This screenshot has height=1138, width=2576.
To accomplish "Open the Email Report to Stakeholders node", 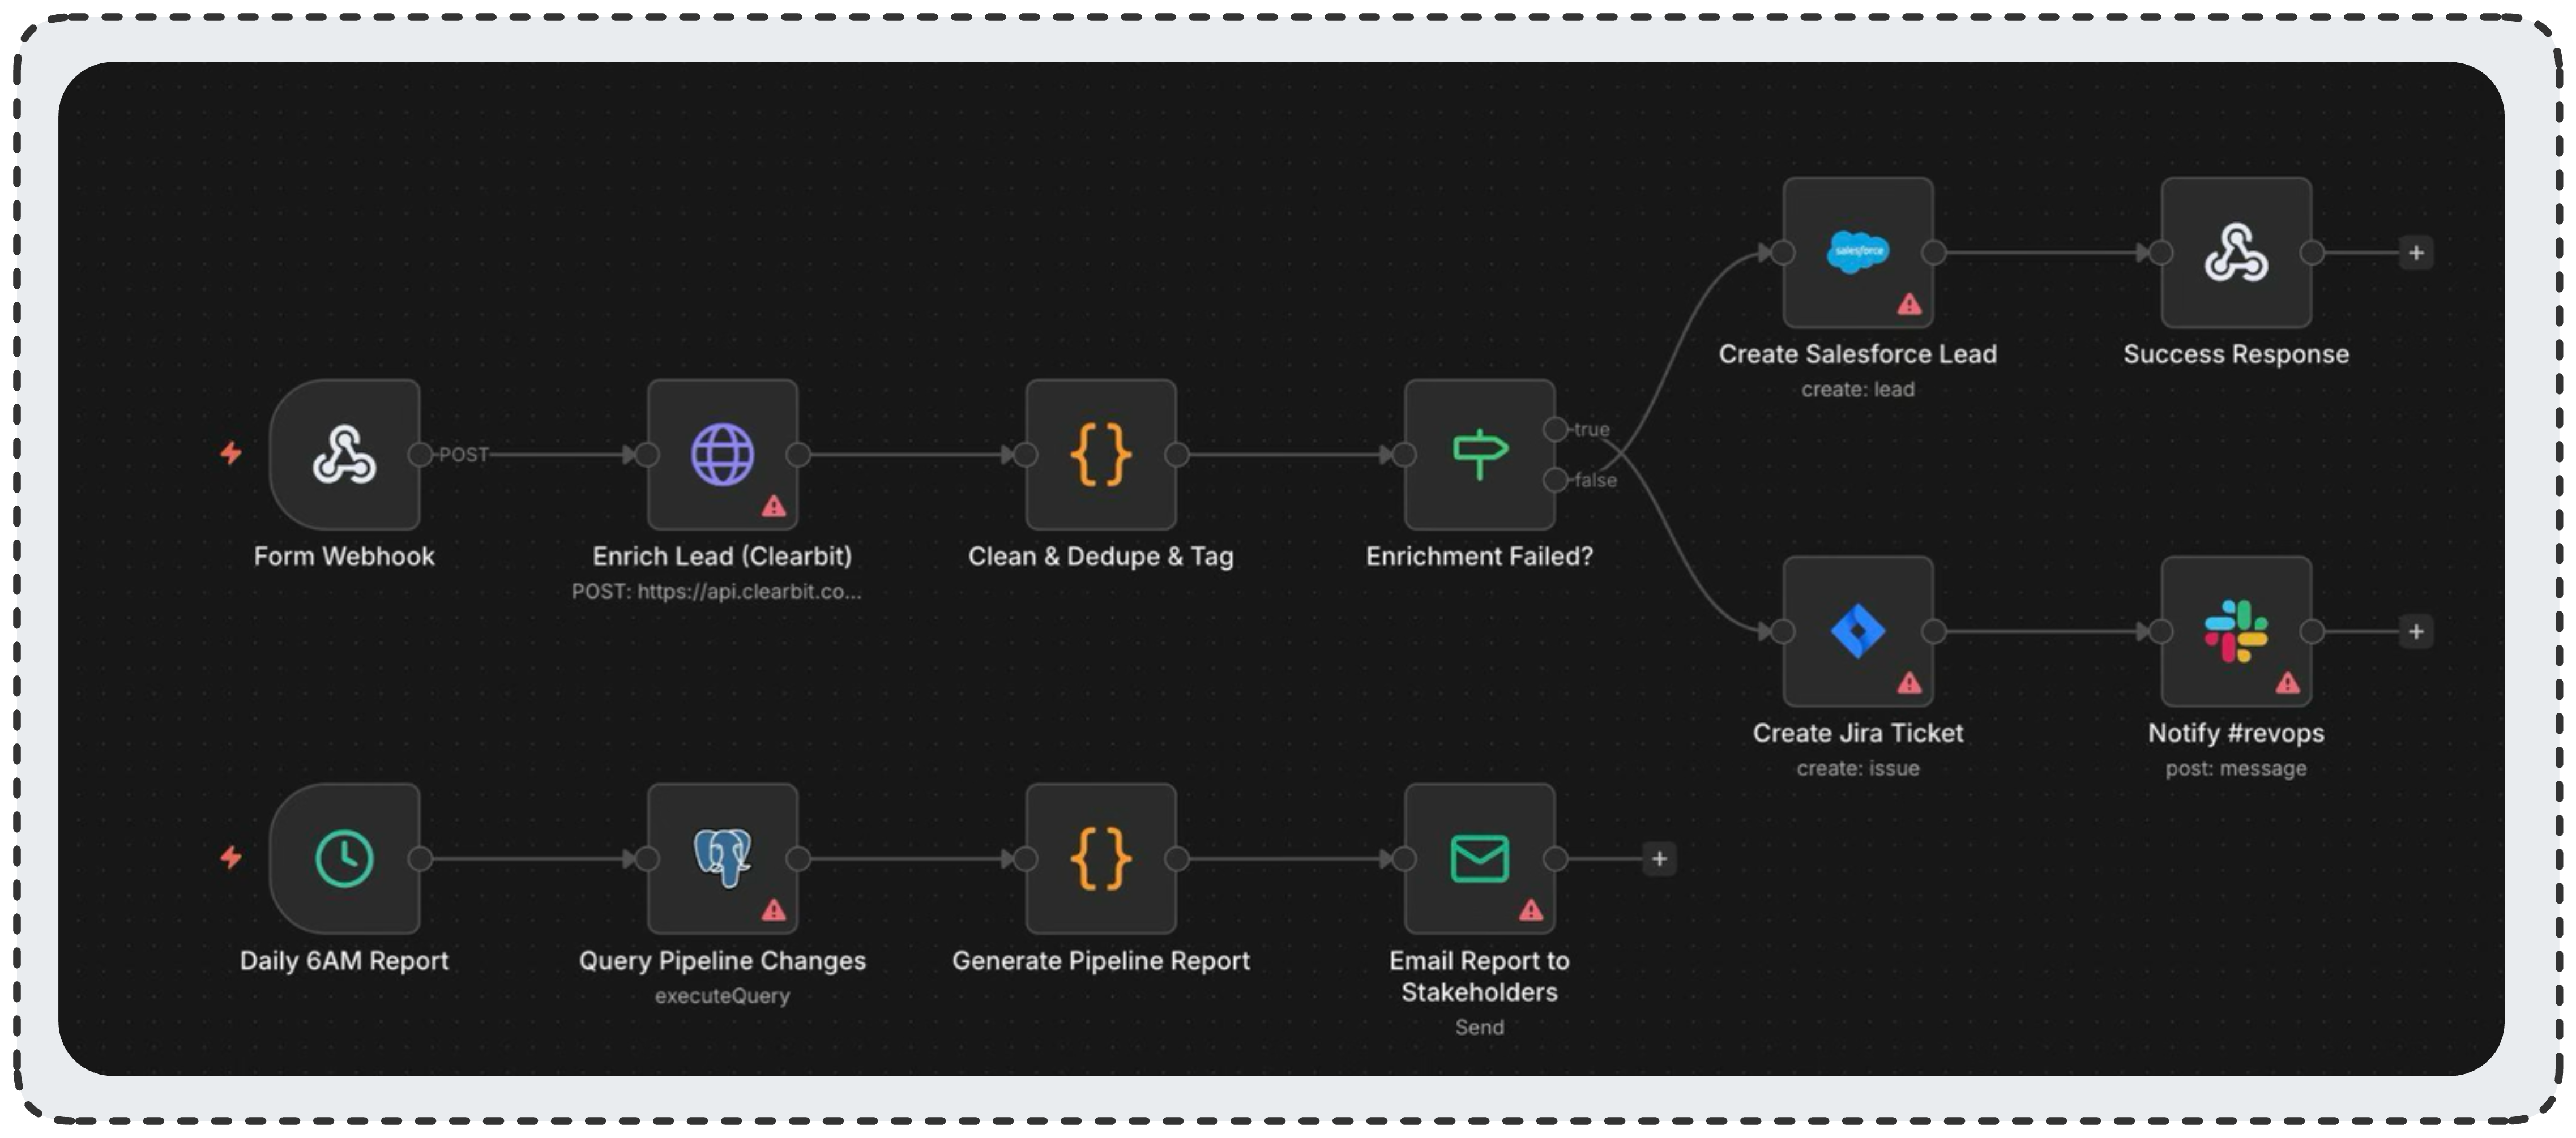I will click(1478, 858).
